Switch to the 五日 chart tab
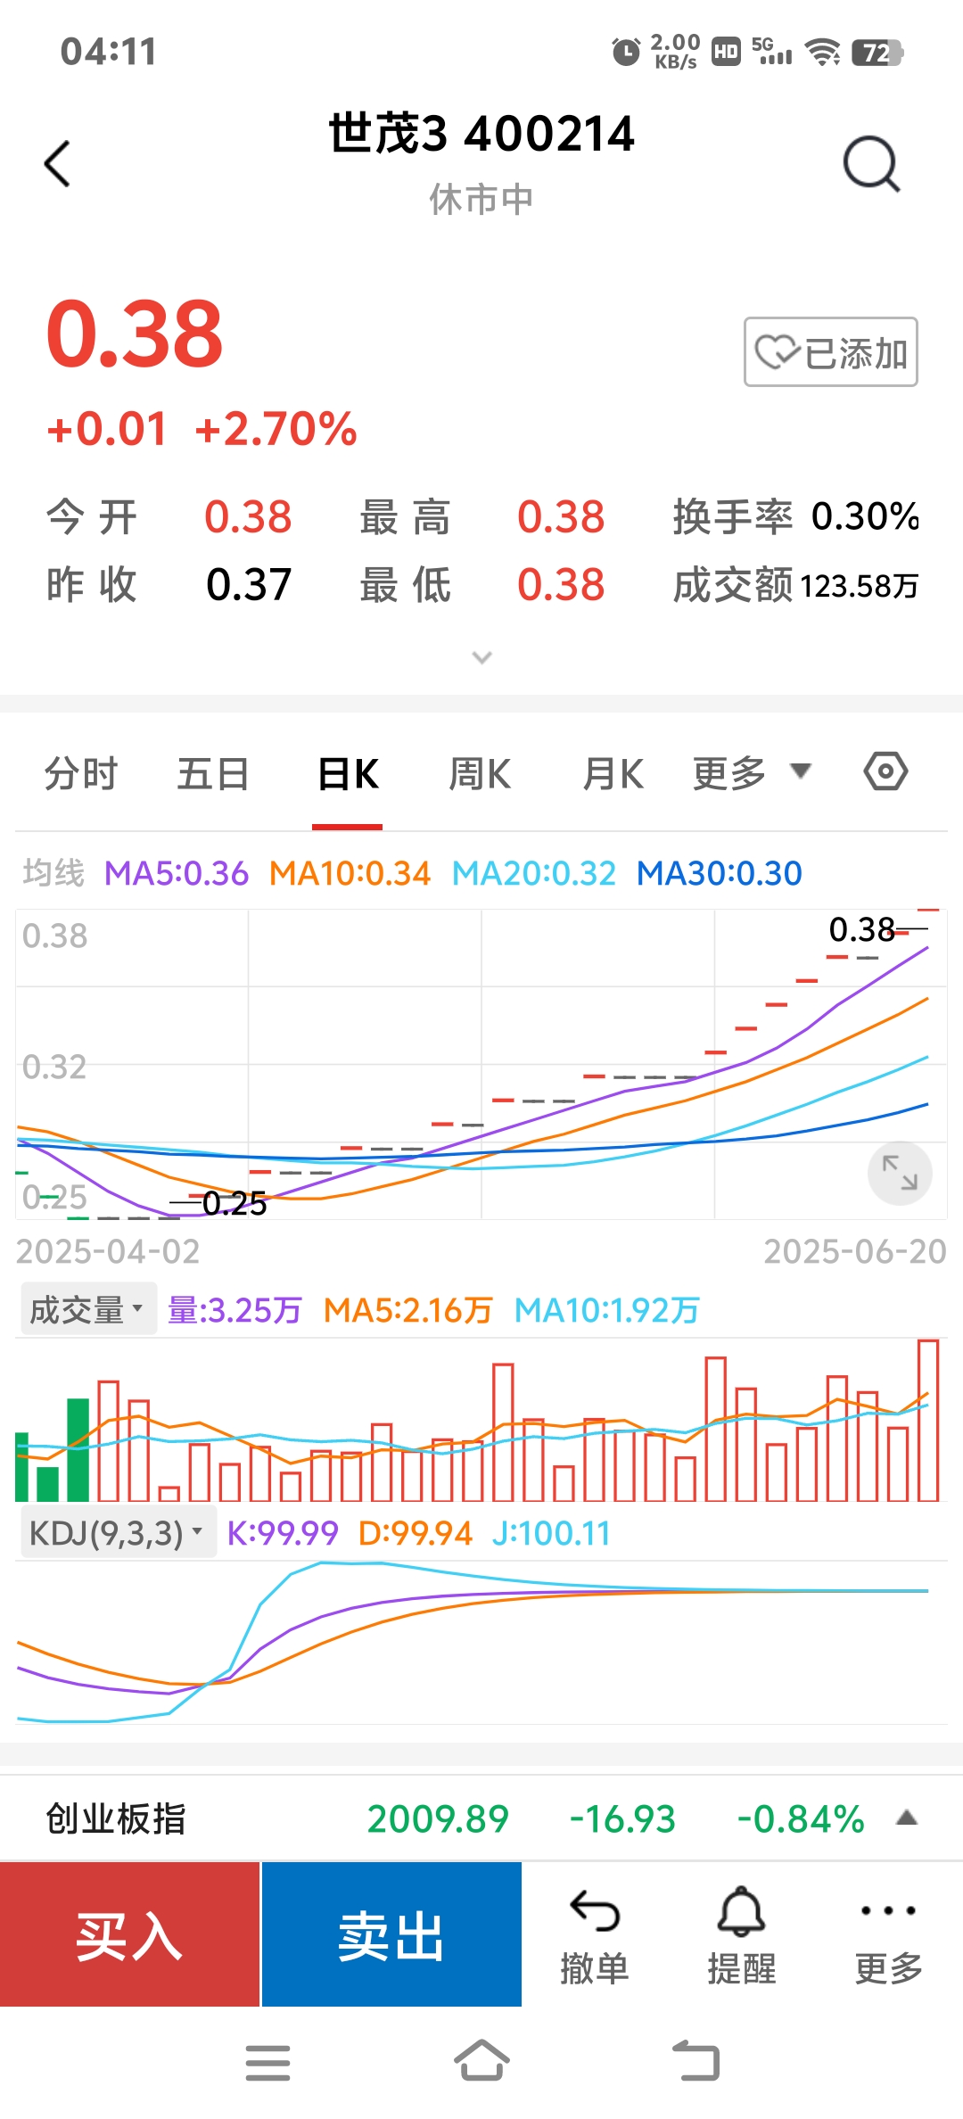963x2119 pixels. pyautogui.click(x=212, y=773)
